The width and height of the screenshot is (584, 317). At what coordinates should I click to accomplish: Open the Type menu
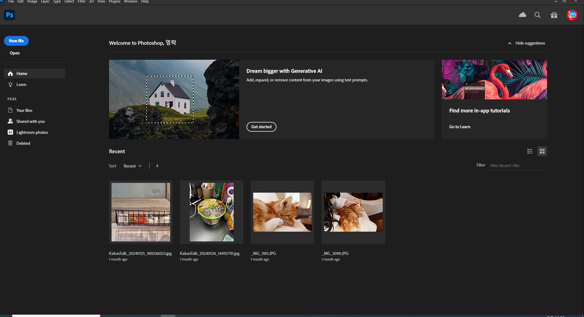(x=57, y=2)
